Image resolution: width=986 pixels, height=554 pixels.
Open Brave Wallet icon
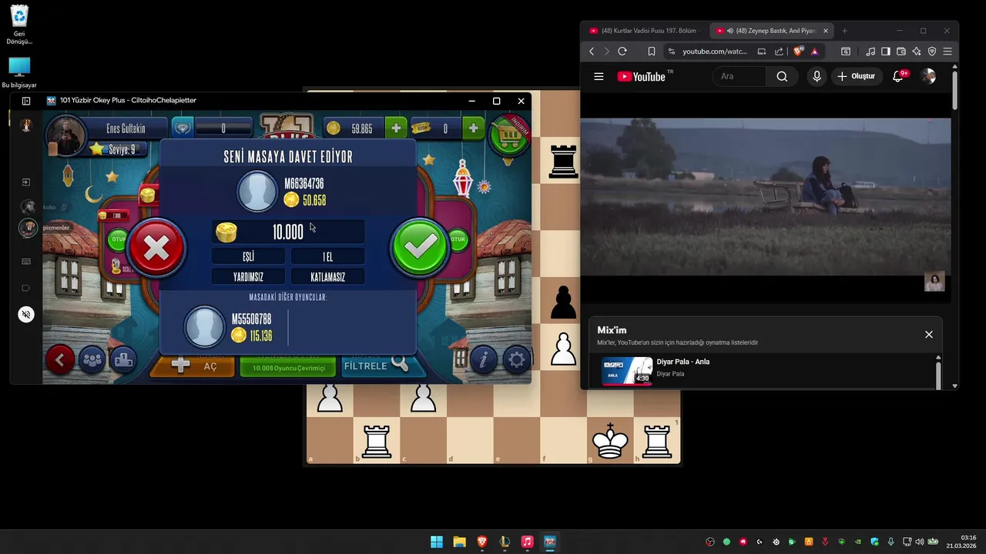[901, 52]
